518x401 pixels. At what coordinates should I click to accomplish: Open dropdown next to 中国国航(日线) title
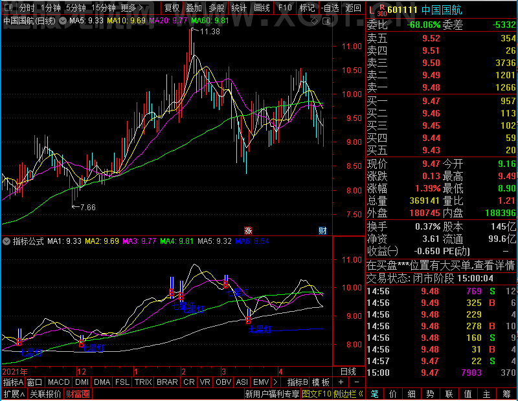click(x=63, y=21)
